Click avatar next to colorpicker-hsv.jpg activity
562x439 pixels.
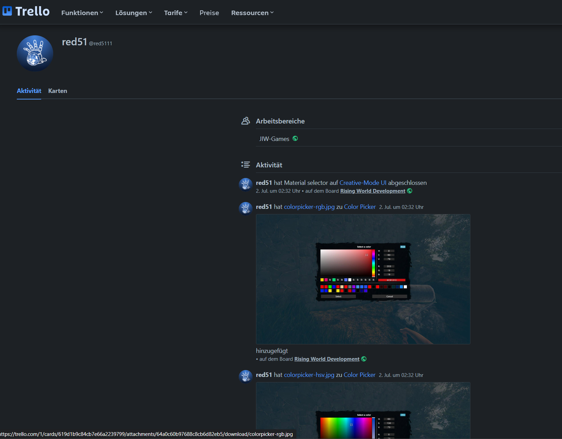(x=246, y=377)
